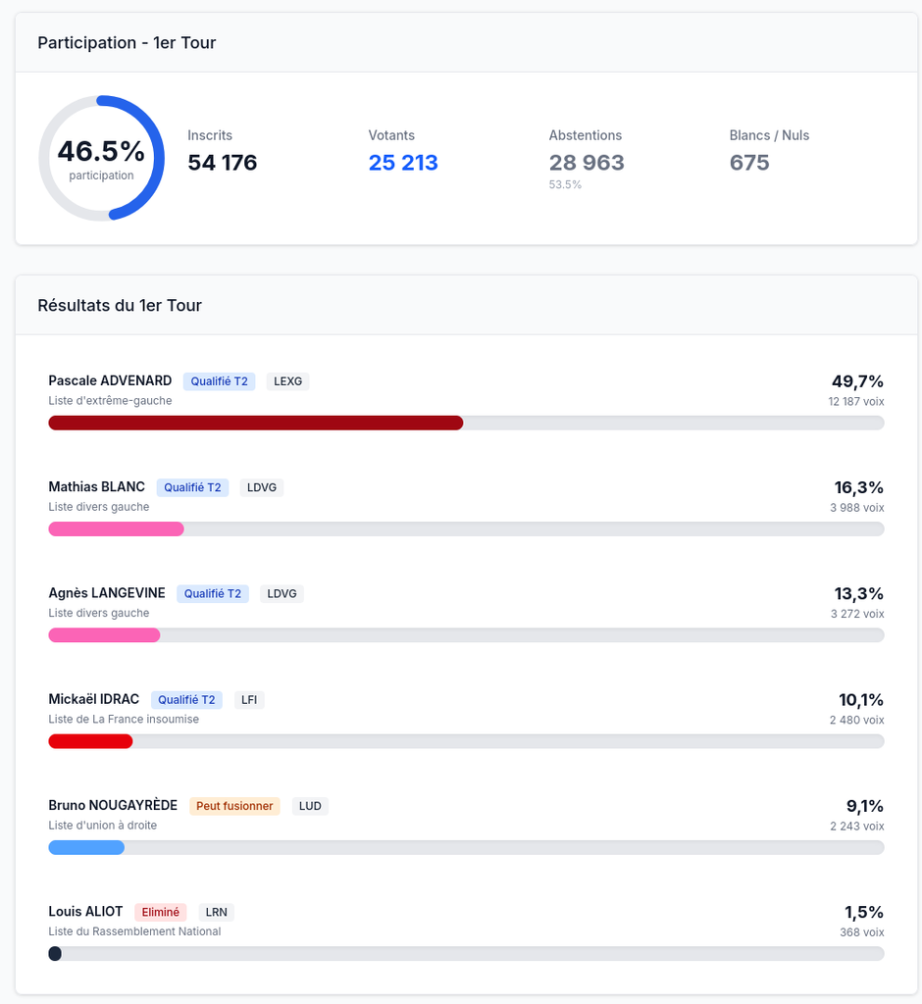Screen dimensions: 922x1004
Task: Click Agnès LANGEVINE's Qualifié T2 badge
Action: (213, 593)
